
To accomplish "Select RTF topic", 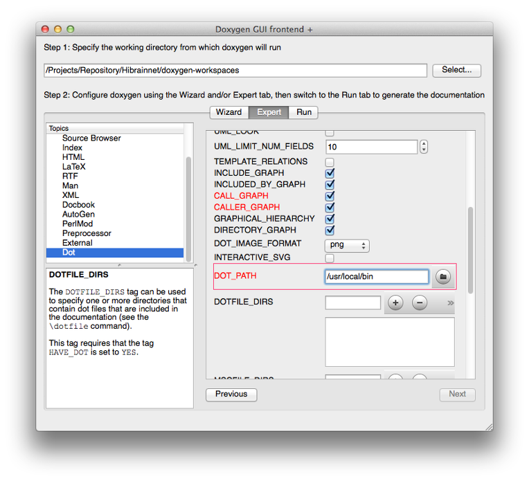I will (x=70, y=176).
